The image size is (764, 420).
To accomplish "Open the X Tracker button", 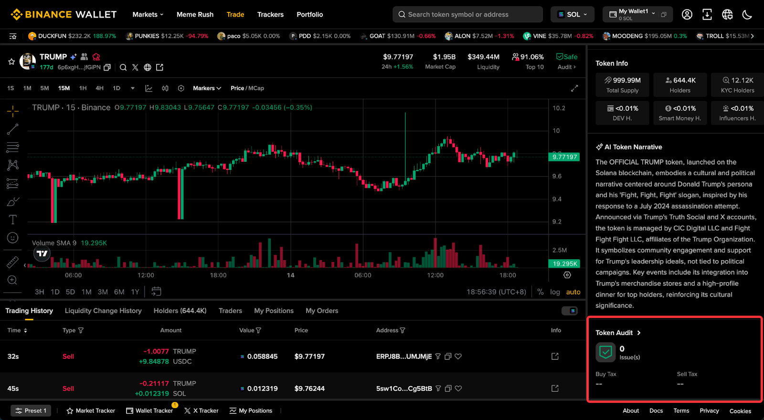I will pyautogui.click(x=201, y=410).
